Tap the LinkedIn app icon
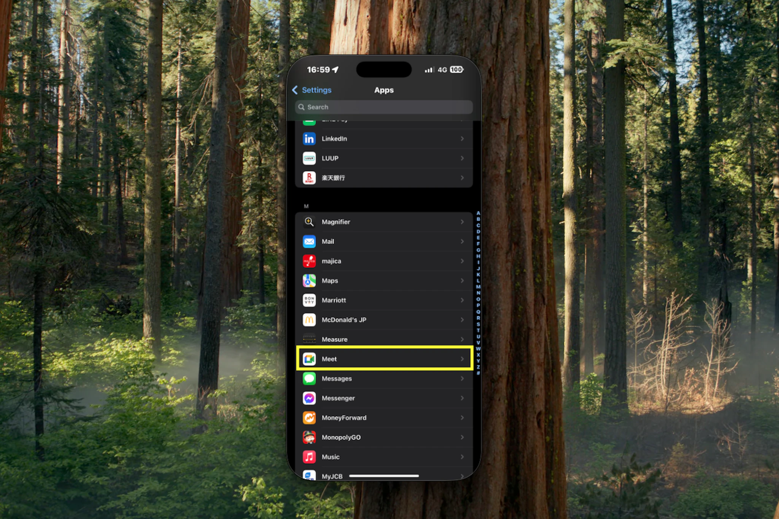779x519 pixels. (309, 139)
